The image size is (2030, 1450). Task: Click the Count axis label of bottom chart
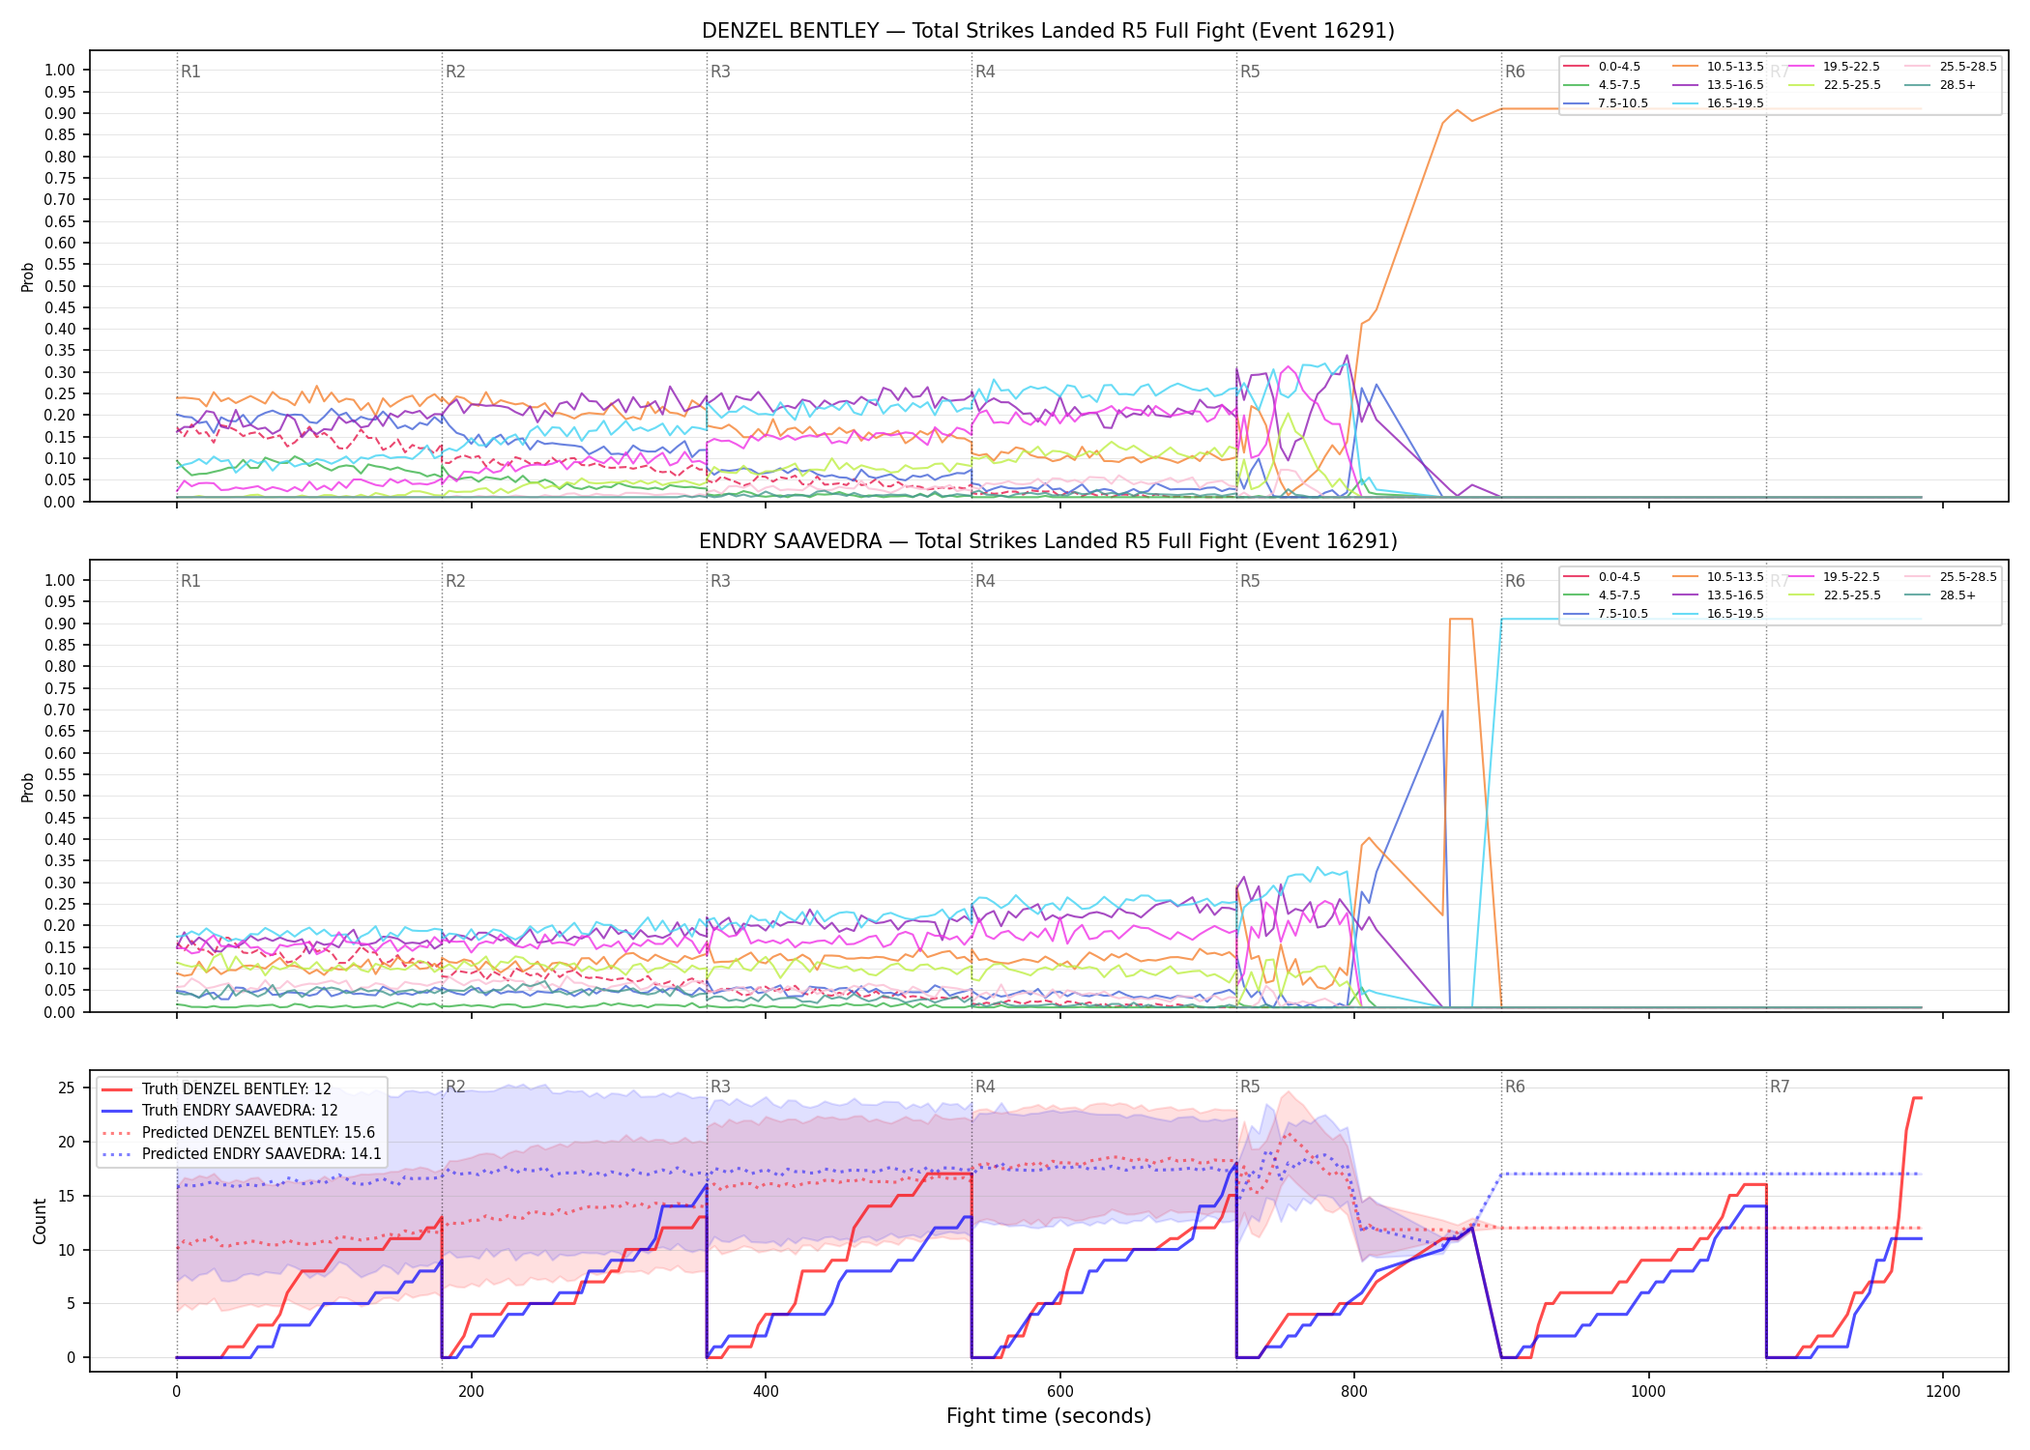40,1221
